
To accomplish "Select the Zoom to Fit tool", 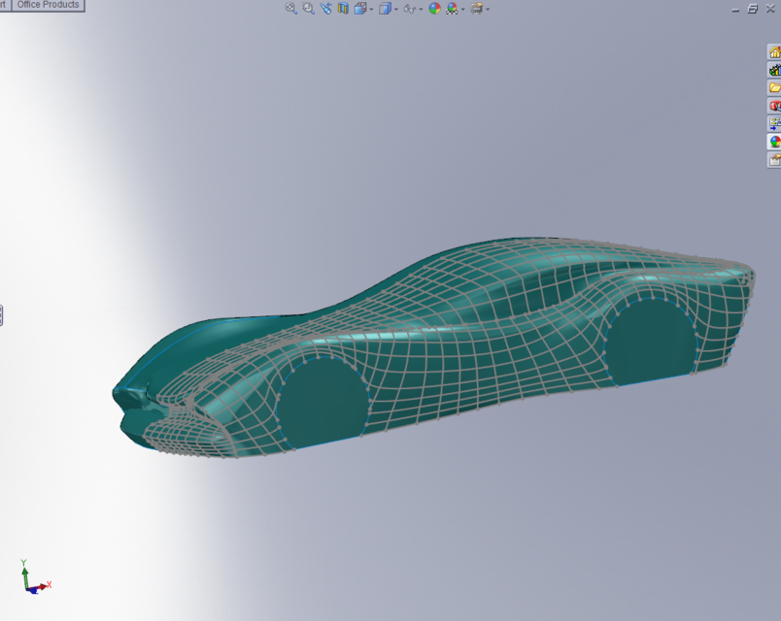I will point(291,9).
